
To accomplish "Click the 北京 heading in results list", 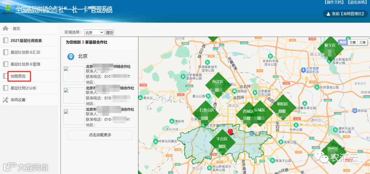I will coord(83,57).
